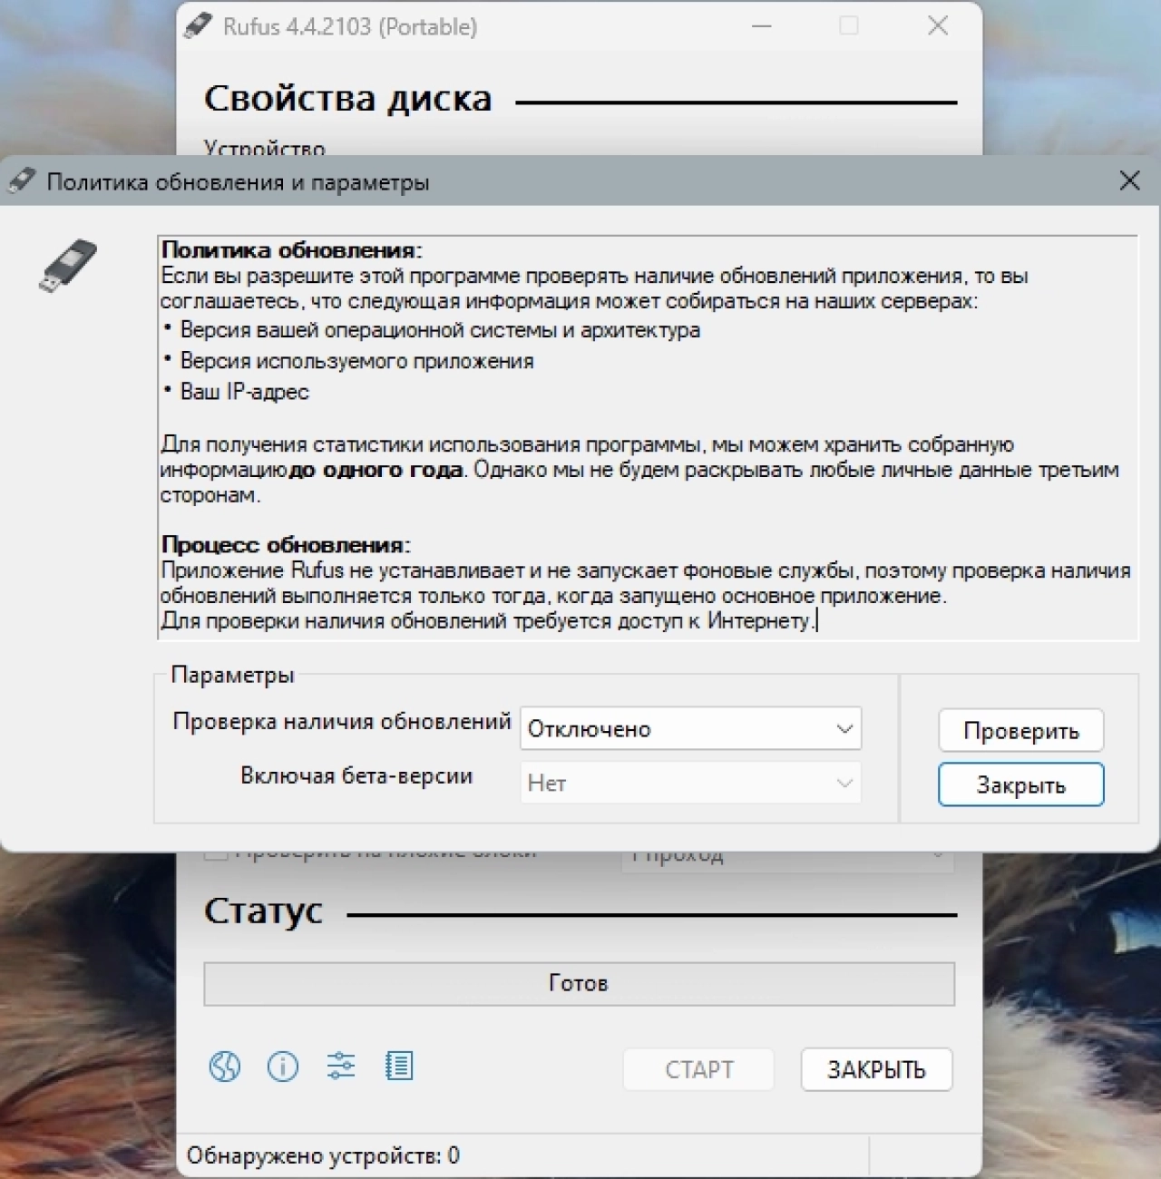
Task: Show the log via the notepad icon
Action: click(399, 1066)
